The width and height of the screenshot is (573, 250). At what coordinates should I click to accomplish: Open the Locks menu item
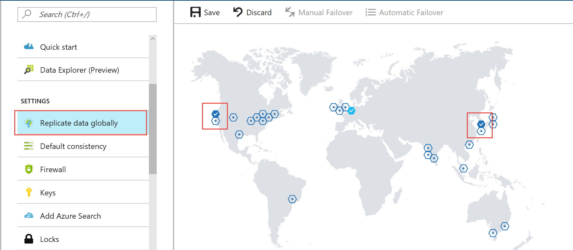click(50, 239)
